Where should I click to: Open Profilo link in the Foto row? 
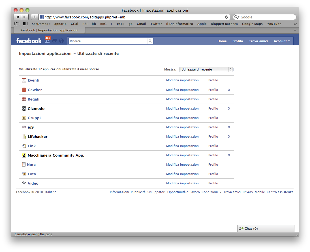pyautogui.click(x=213, y=174)
